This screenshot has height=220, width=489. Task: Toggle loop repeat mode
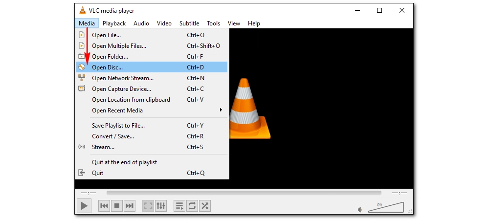coord(192,206)
